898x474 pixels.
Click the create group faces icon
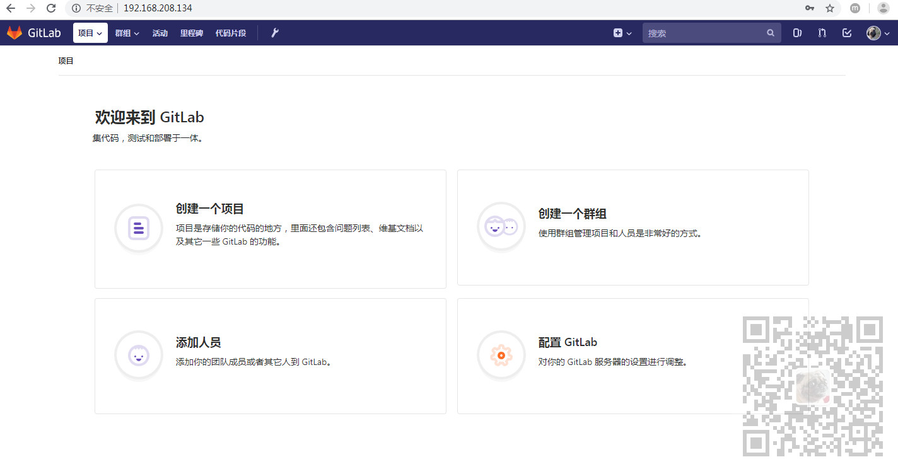[x=501, y=226]
